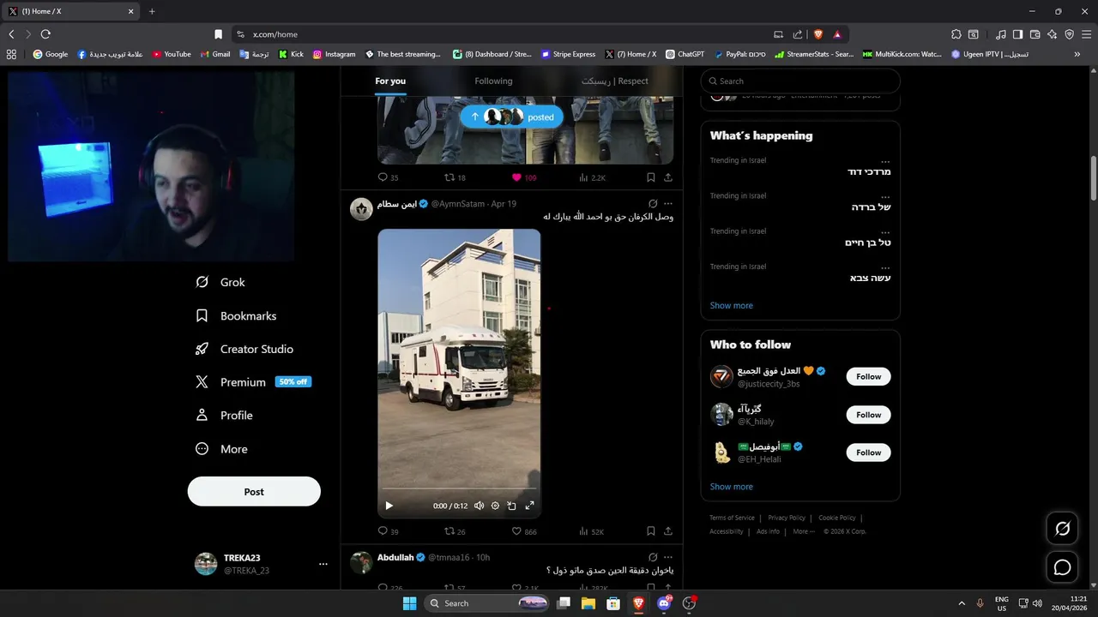
Task: Open options for trend עשה צבא
Action: pyautogui.click(x=885, y=267)
